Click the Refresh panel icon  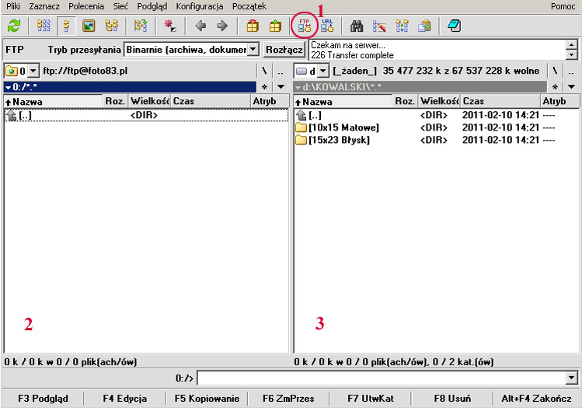pos(13,26)
